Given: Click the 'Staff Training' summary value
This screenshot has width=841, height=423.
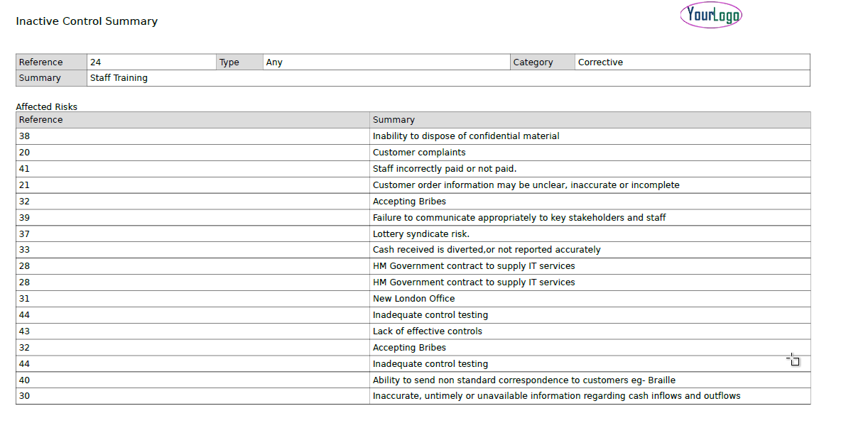Looking at the screenshot, I should pyautogui.click(x=119, y=78).
